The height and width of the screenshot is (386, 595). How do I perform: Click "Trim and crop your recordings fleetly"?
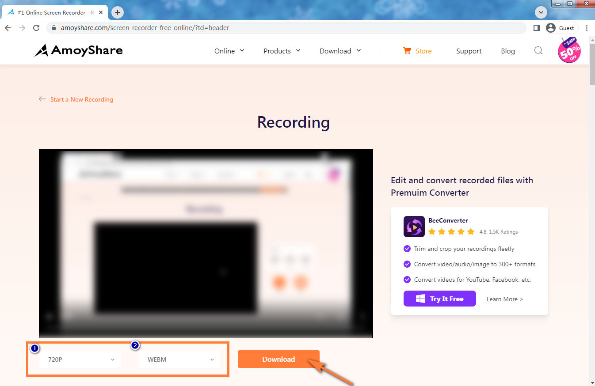coord(464,249)
